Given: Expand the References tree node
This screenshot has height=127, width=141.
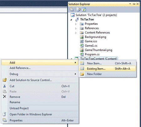Looking at the screenshot, I should (x=76, y=29).
